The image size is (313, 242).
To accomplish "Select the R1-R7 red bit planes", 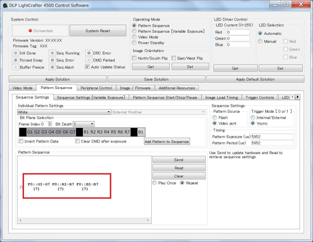I will (107, 132).
